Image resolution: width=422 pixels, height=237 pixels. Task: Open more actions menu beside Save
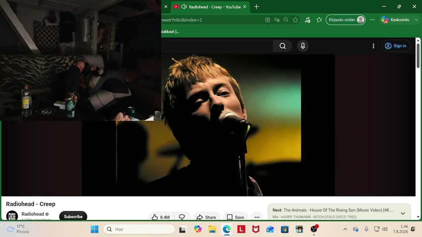(257, 217)
